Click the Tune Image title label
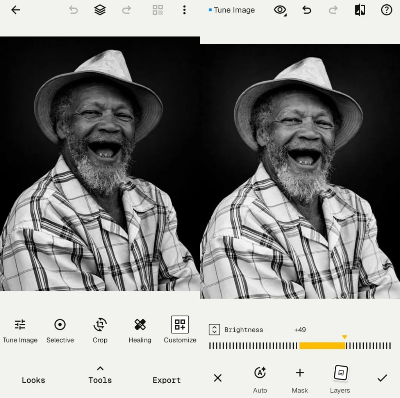The width and height of the screenshot is (400, 398). (x=234, y=10)
